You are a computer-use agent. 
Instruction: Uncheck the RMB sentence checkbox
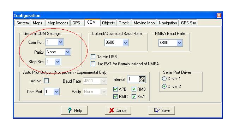(x=134, y=89)
